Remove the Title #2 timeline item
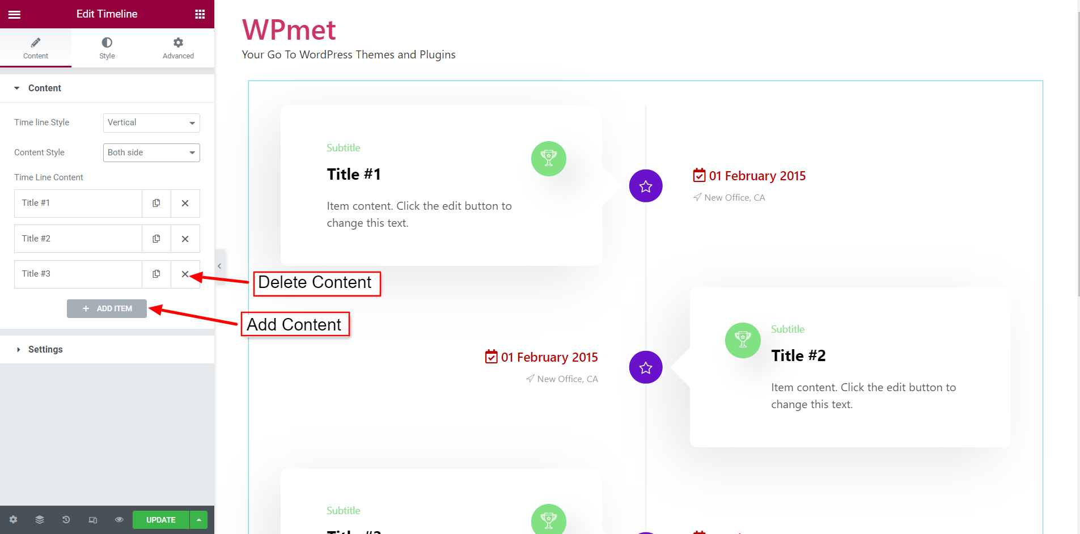The image size is (1080, 534). click(185, 239)
